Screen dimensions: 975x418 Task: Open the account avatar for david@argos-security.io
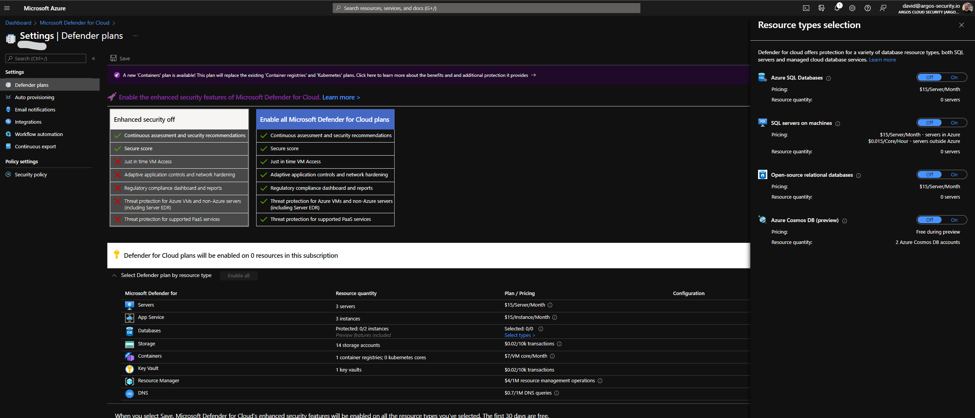point(967,8)
